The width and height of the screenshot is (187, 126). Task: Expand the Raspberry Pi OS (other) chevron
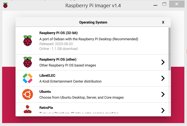(163, 62)
